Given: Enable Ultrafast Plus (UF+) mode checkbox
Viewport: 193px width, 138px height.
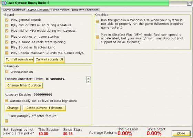Looking at the screenshot, I should [97, 37].
